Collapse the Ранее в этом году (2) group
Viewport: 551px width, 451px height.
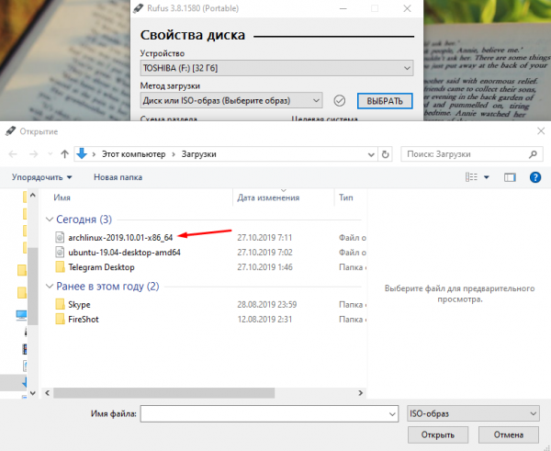click(x=50, y=287)
